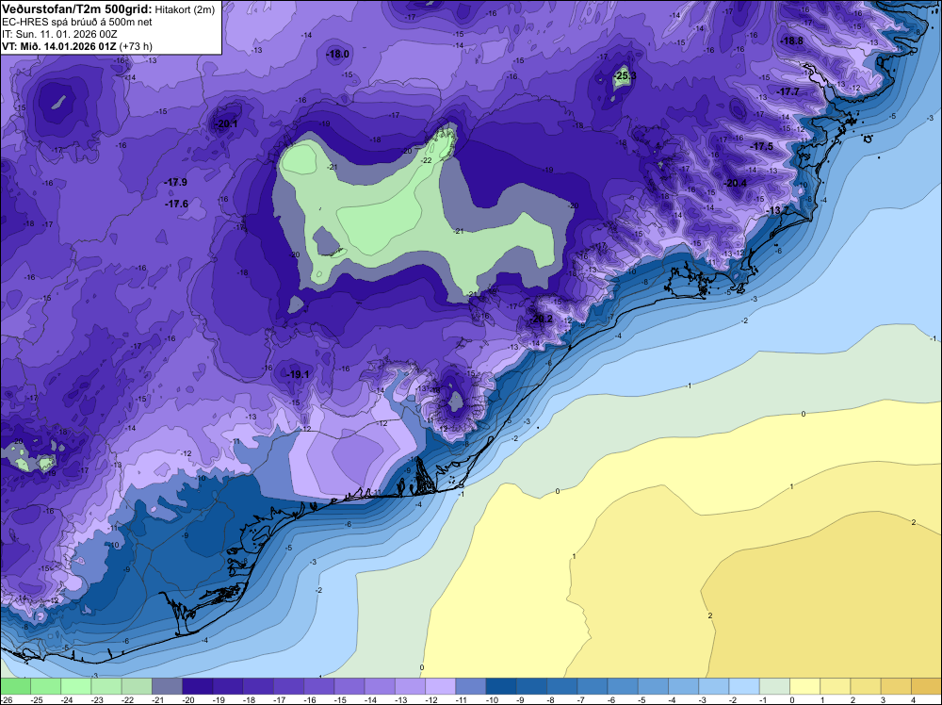This screenshot has height=705, width=942.
Task: Click the pale blue legend swatch labeled -2
Action: click(744, 686)
